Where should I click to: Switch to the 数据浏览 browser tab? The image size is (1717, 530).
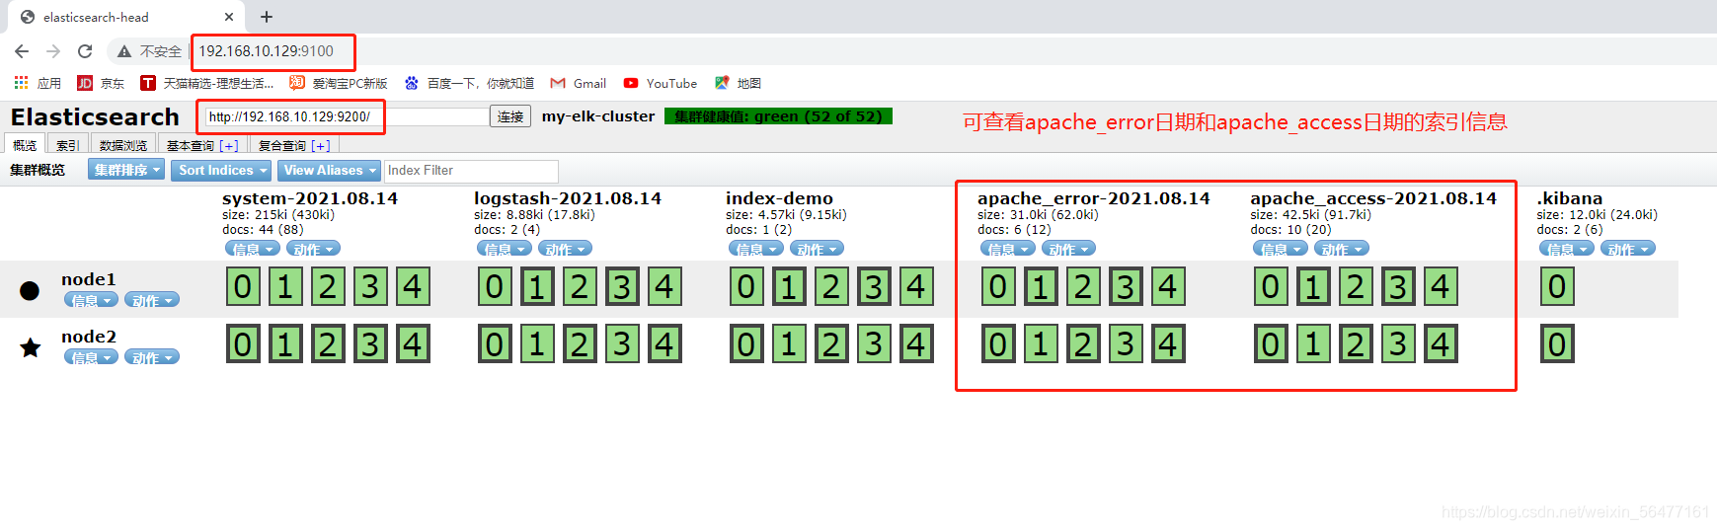tap(123, 145)
